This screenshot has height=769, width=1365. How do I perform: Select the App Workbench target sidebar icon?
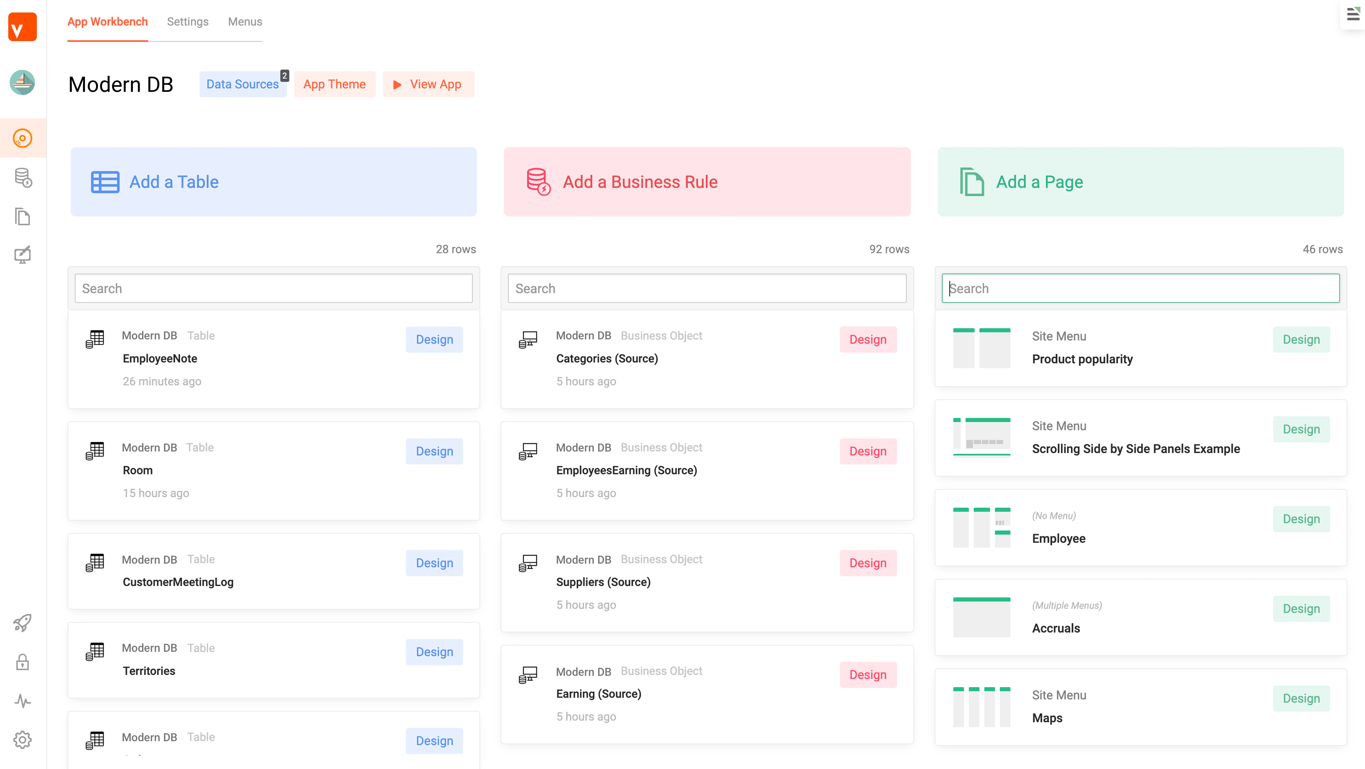pyautogui.click(x=22, y=138)
